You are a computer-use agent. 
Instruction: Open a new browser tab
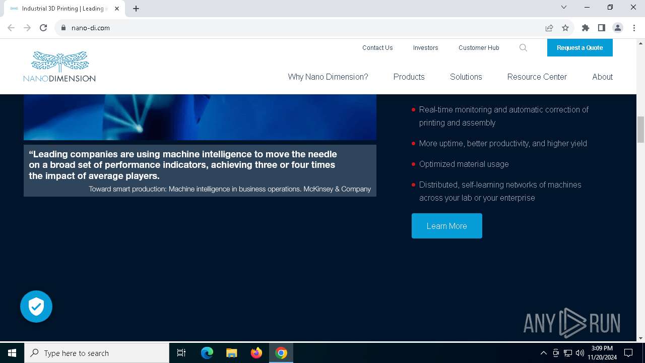pos(136,9)
